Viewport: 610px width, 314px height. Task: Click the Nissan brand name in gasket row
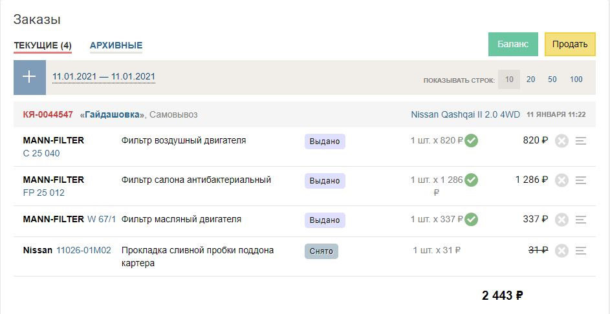coord(38,250)
